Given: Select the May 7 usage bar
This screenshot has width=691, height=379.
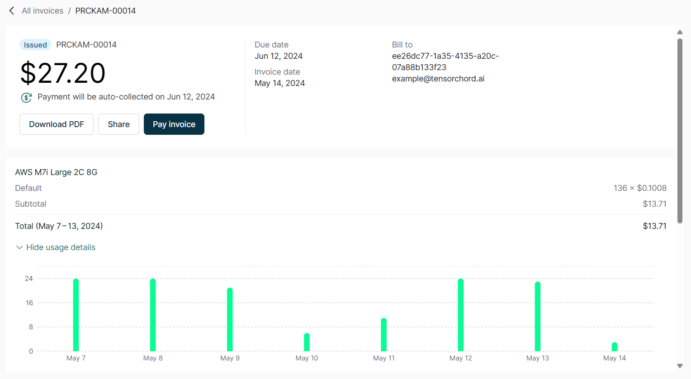Looking at the screenshot, I should 76,315.
